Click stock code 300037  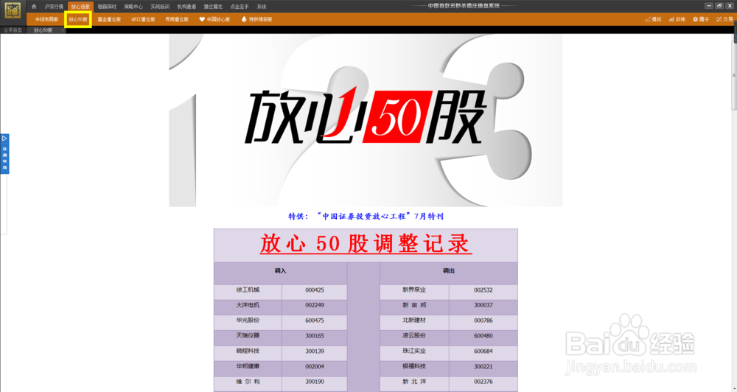(x=483, y=306)
